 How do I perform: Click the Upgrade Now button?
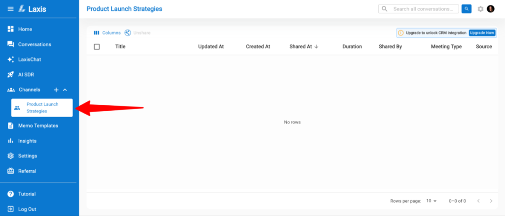[x=481, y=33]
